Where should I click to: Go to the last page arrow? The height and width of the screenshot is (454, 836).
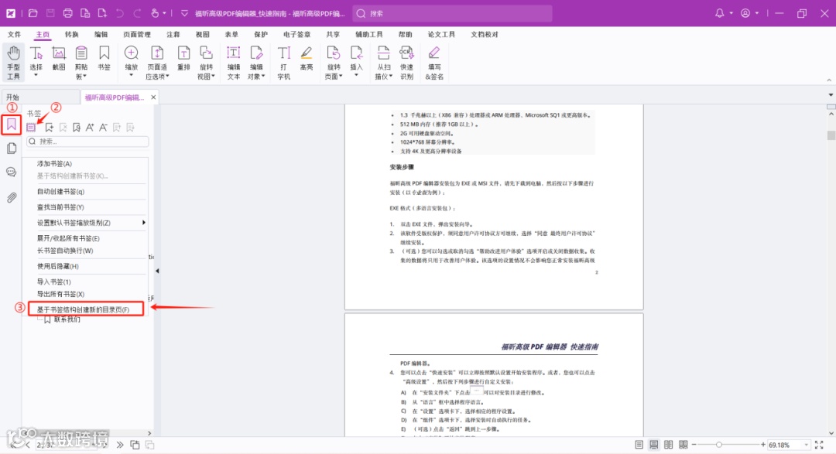(120, 445)
